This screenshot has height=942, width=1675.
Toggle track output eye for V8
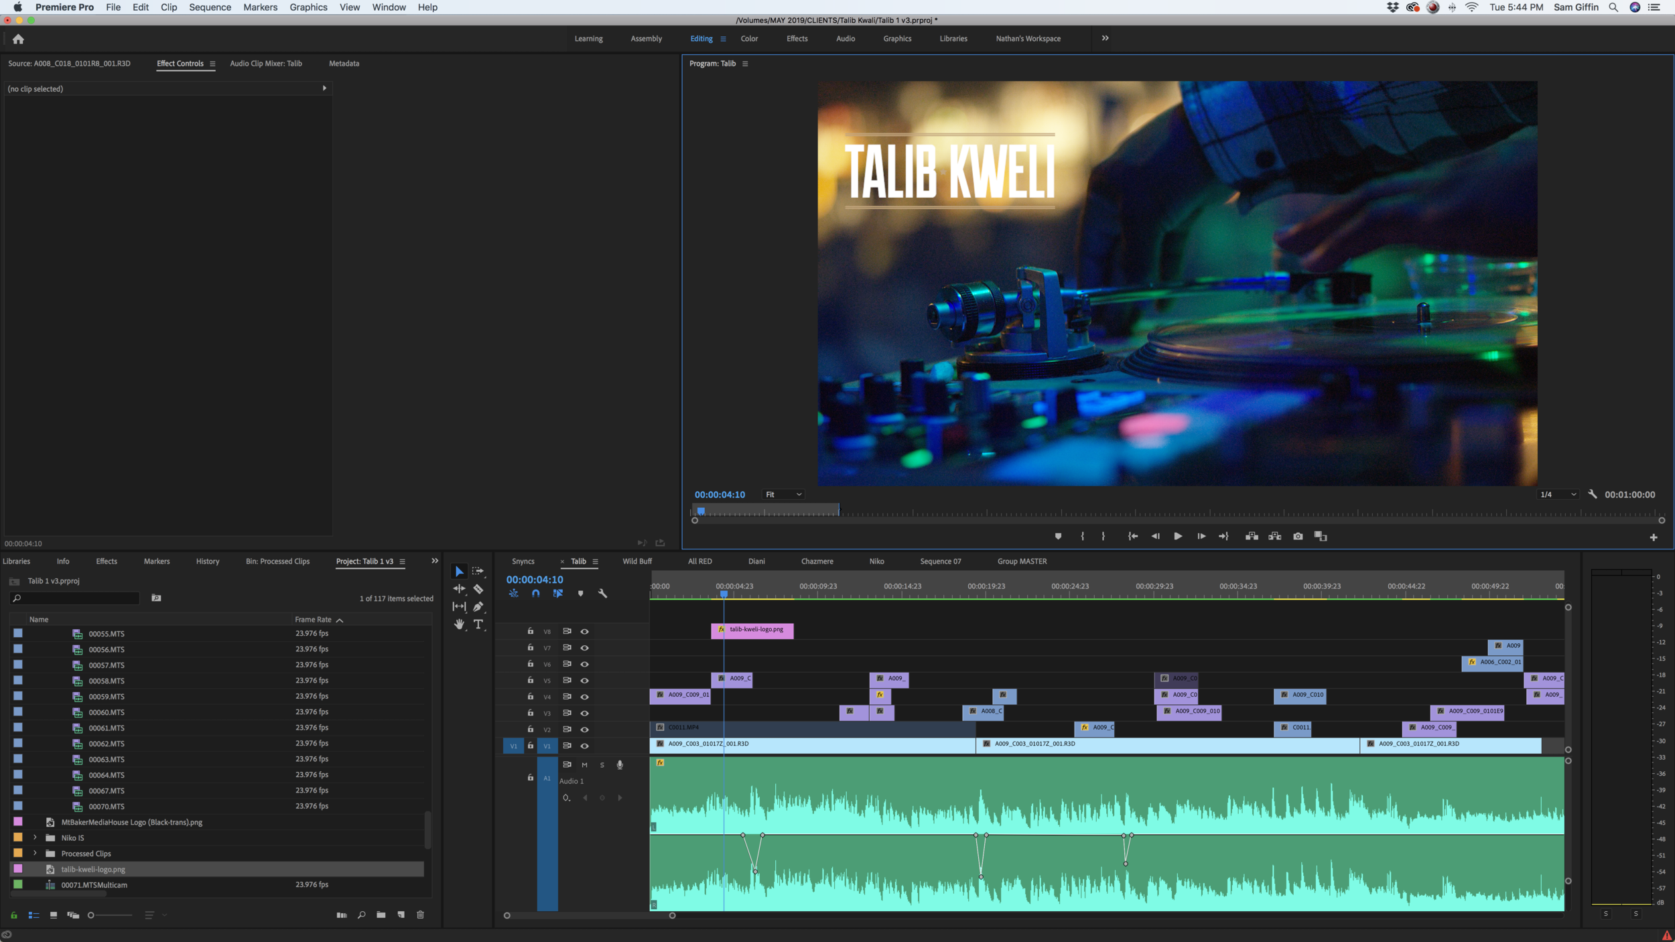click(x=584, y=631)
